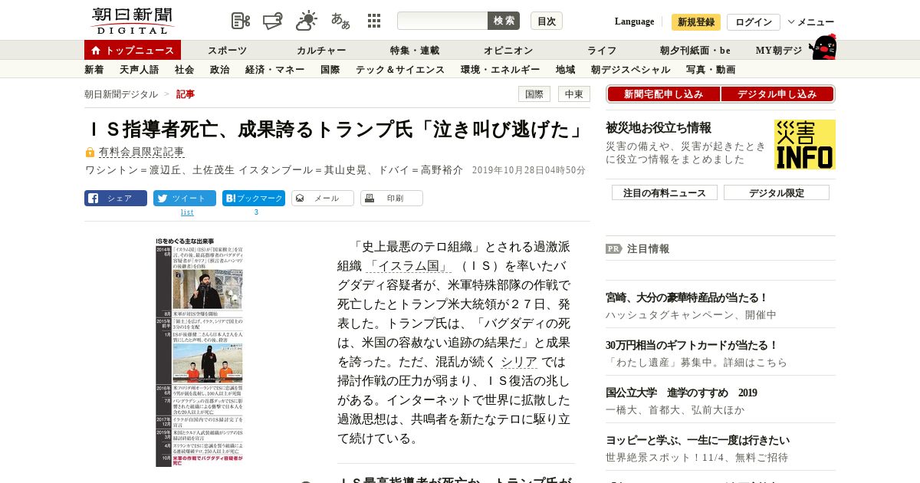Open the ライフ tab
Image resolution: width=920 pixels, height=483 pixels.
[x=602, y=50]
